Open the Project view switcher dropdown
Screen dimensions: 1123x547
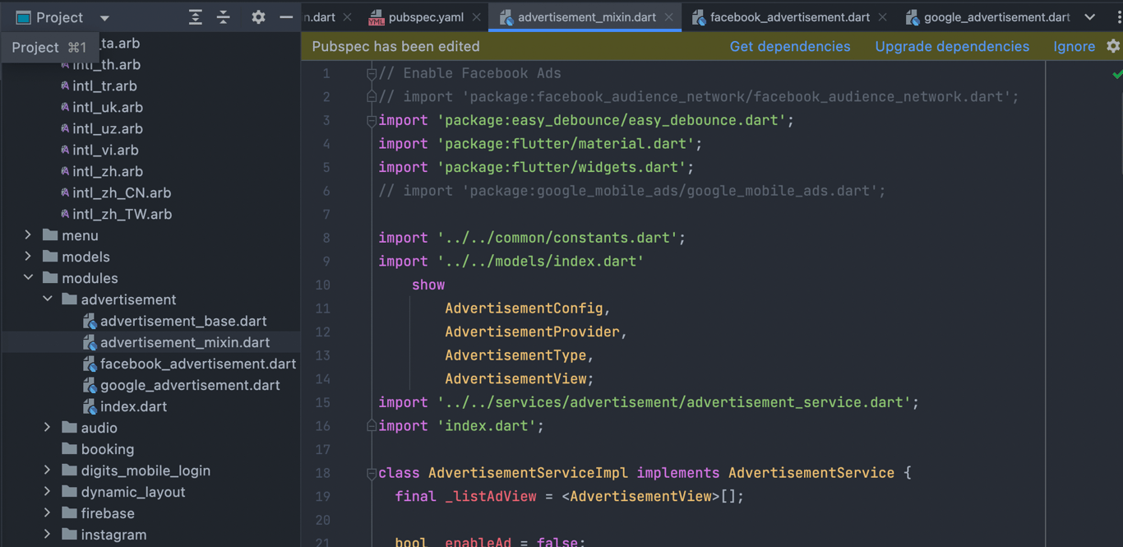point(104,16)
